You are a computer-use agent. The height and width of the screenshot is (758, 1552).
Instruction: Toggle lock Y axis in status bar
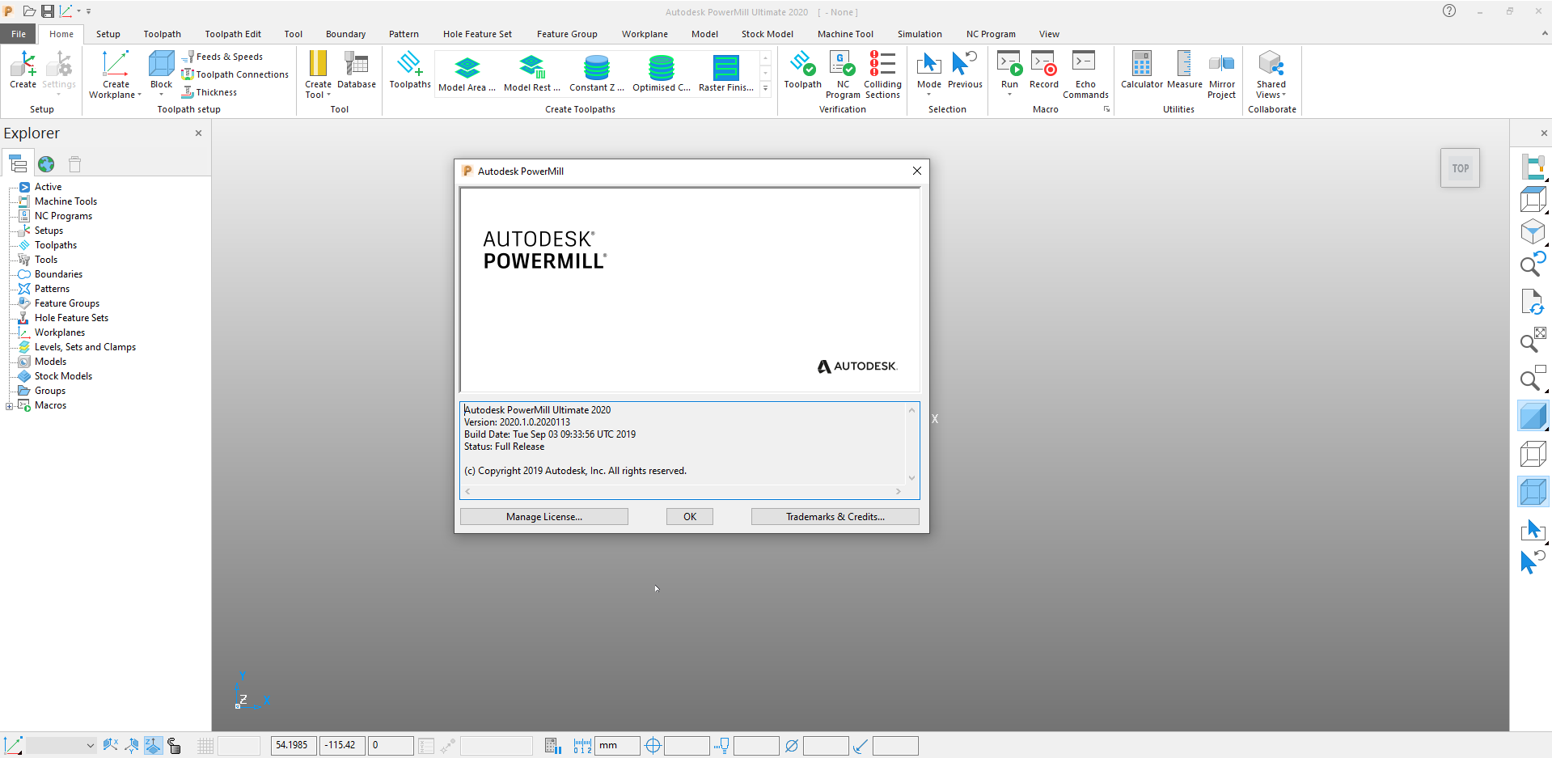click(132, 746)
